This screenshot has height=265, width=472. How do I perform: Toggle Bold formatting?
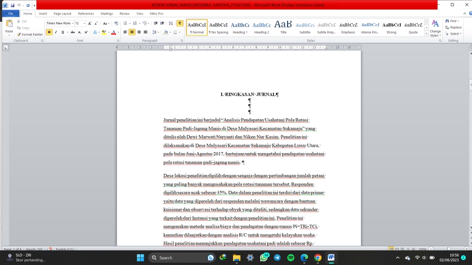click(49, 32)
